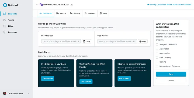Click Use QuickNode as your Wallet Provider title
This screenshot has width=194, height=98.
coord(92,65)
